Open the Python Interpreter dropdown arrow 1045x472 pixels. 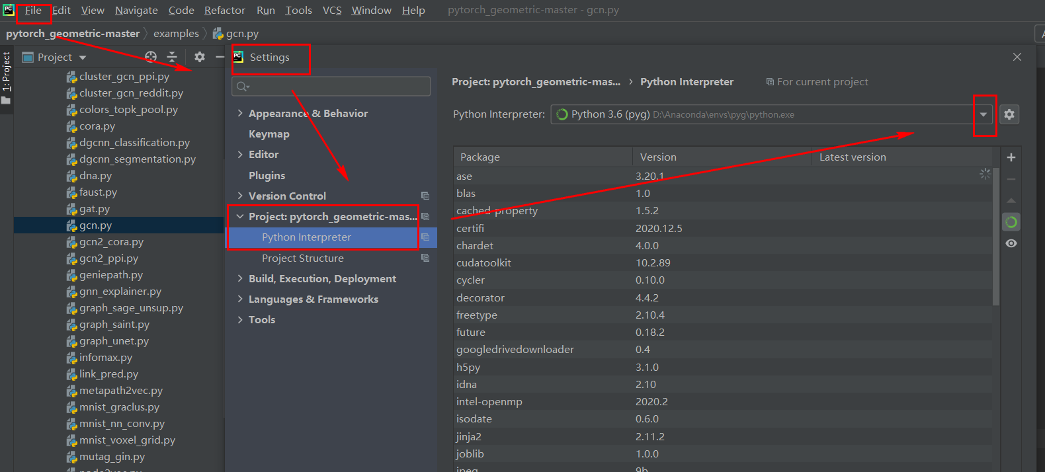coord(983,114)
